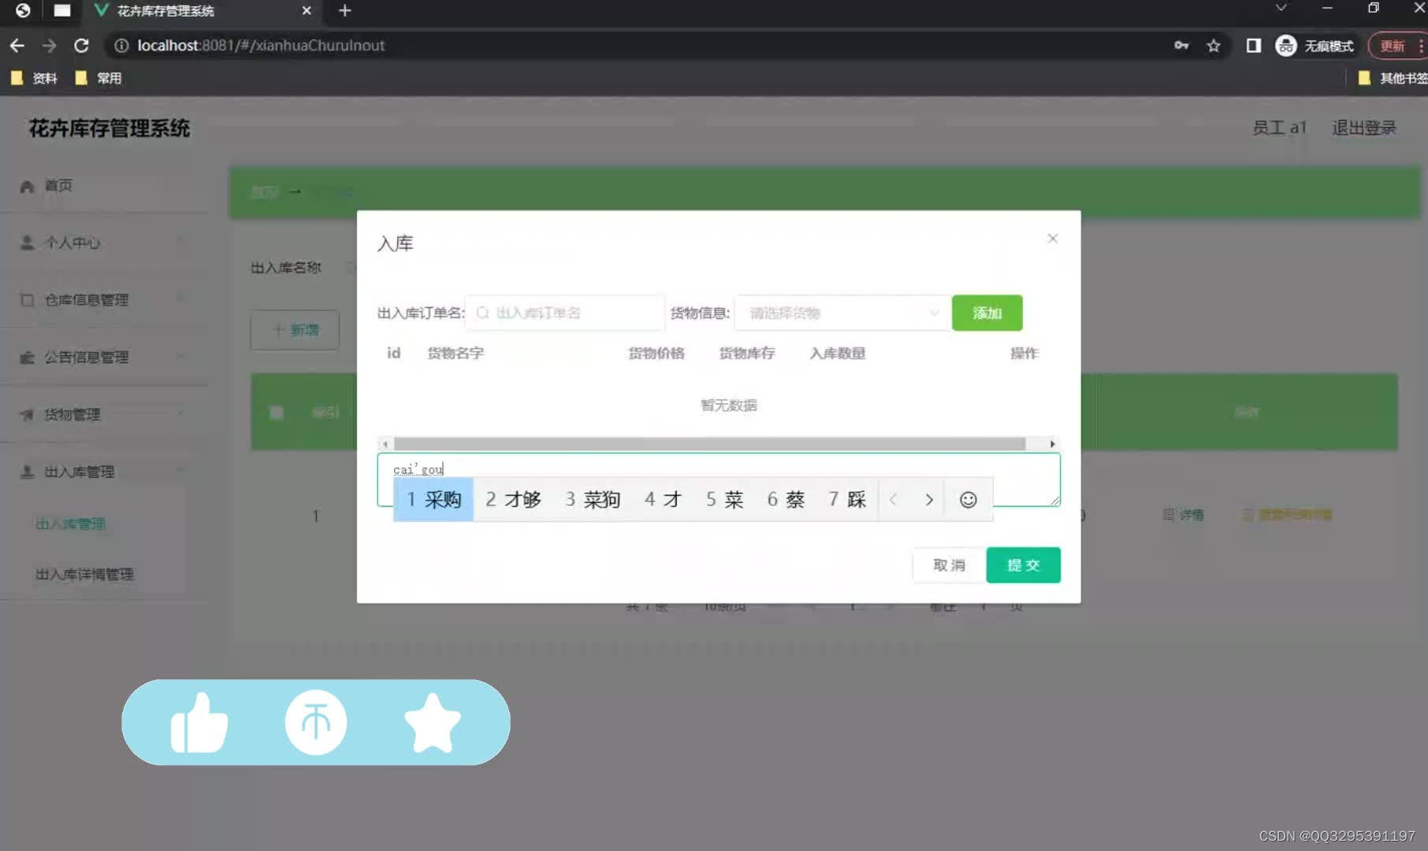Expand 货物管理 sidebar menu
1428x851 pixels.
[x=105, y=414]
